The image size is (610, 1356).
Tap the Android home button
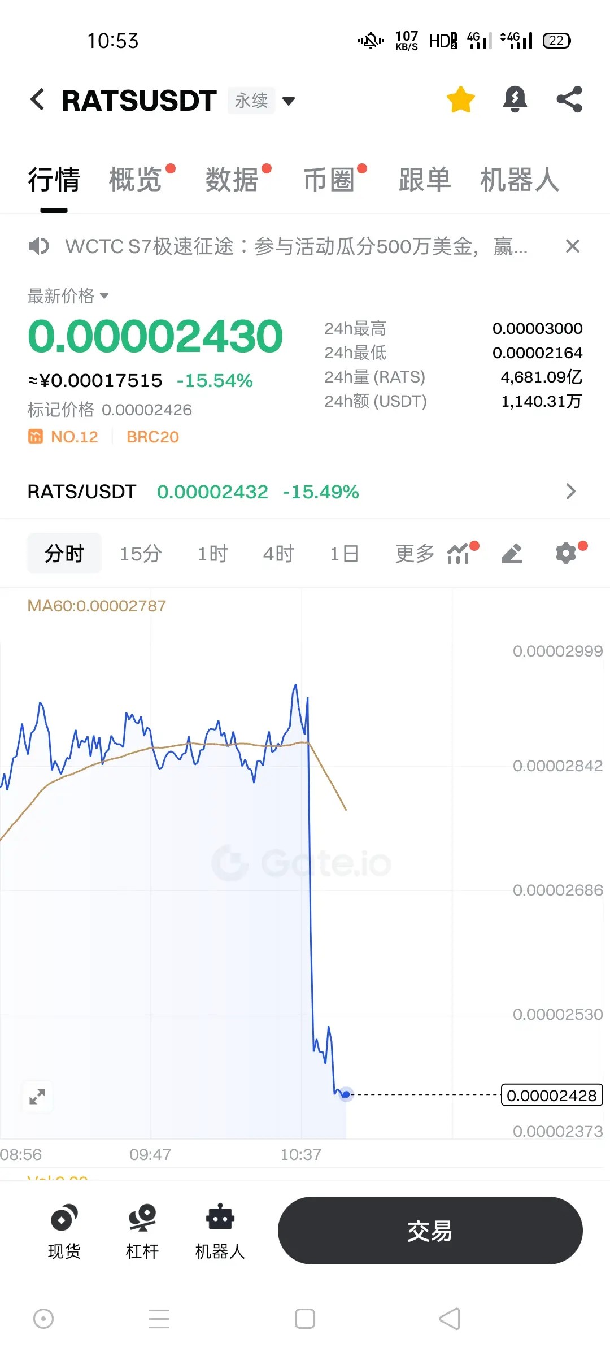(x=305, y=1319)
